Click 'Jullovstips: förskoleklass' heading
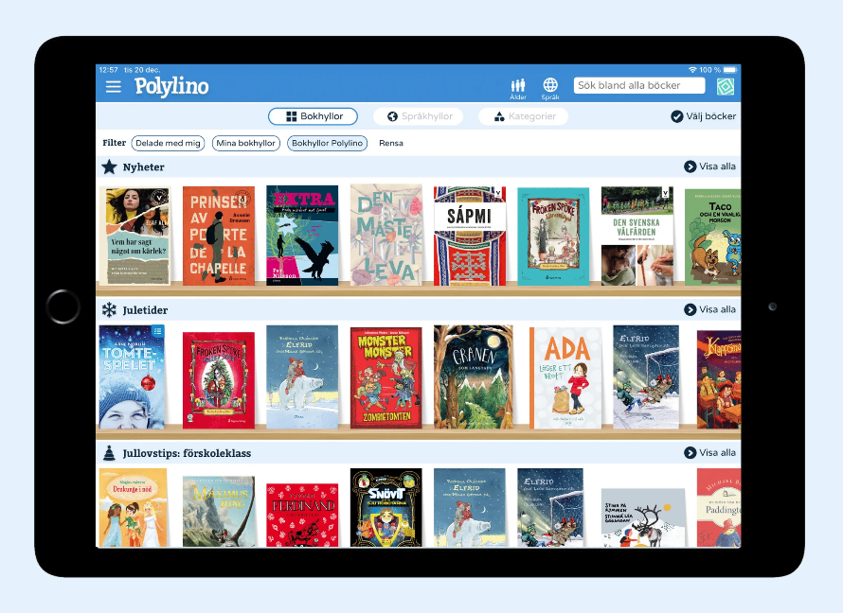Image resolution: width=843 pixels, height=613 pixels. point(187,453)
